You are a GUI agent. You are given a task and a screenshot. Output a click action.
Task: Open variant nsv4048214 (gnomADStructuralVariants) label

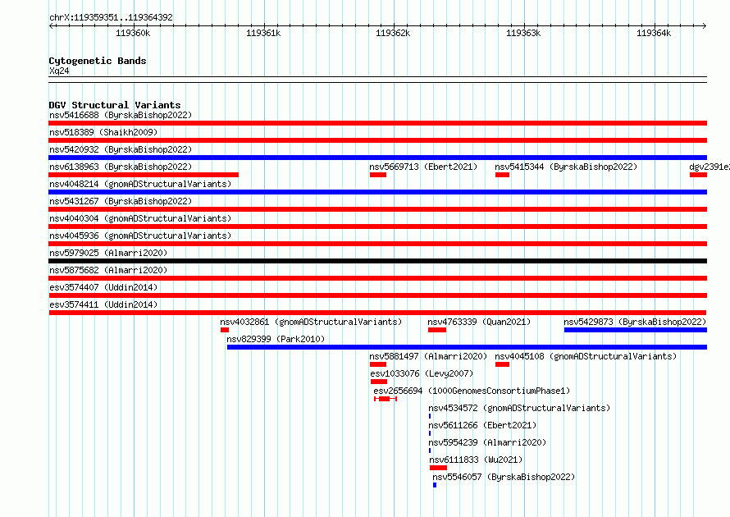(140, 184)
